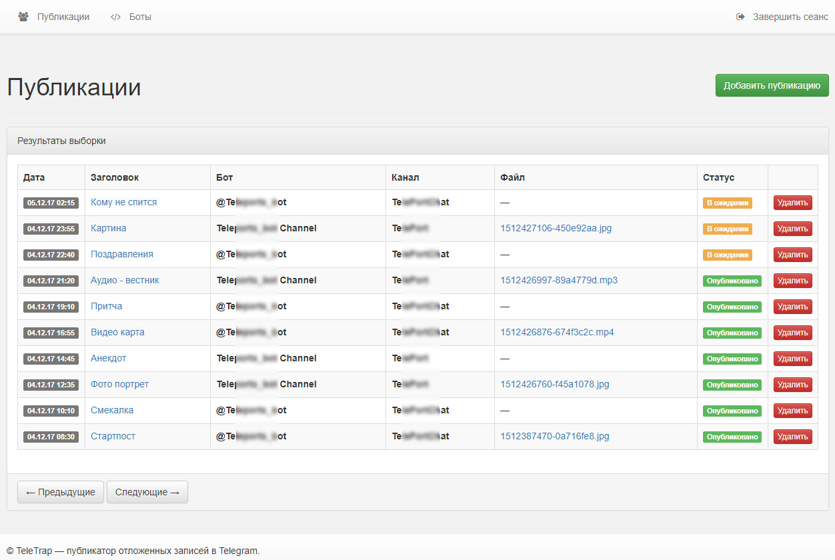Click the users icon beside Публикации

tap(23, 17)
